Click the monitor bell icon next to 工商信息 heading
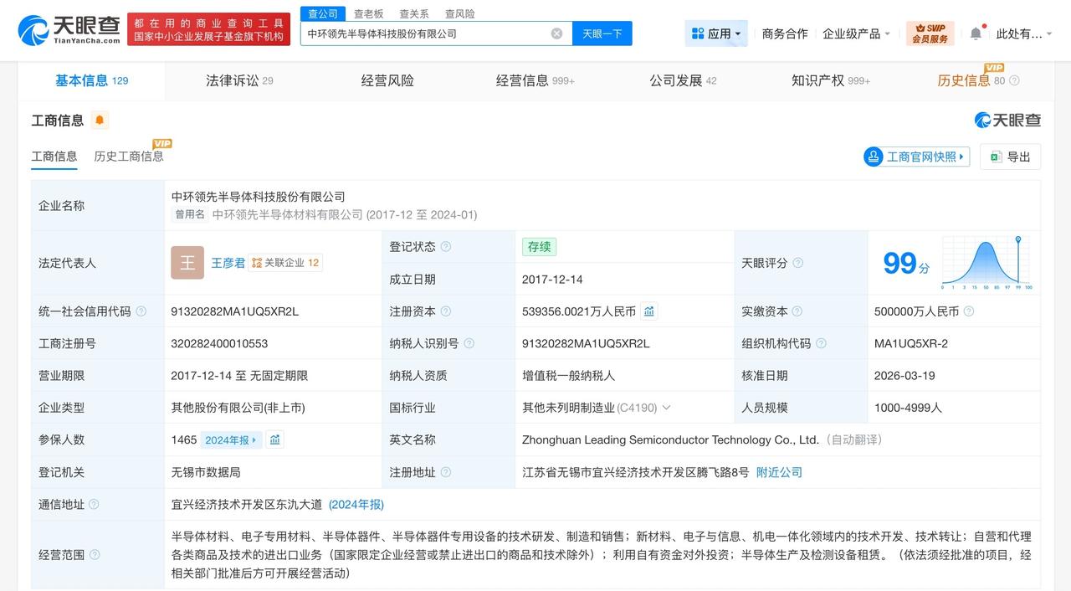1071x591 pixels. click(x=100, y=121)
